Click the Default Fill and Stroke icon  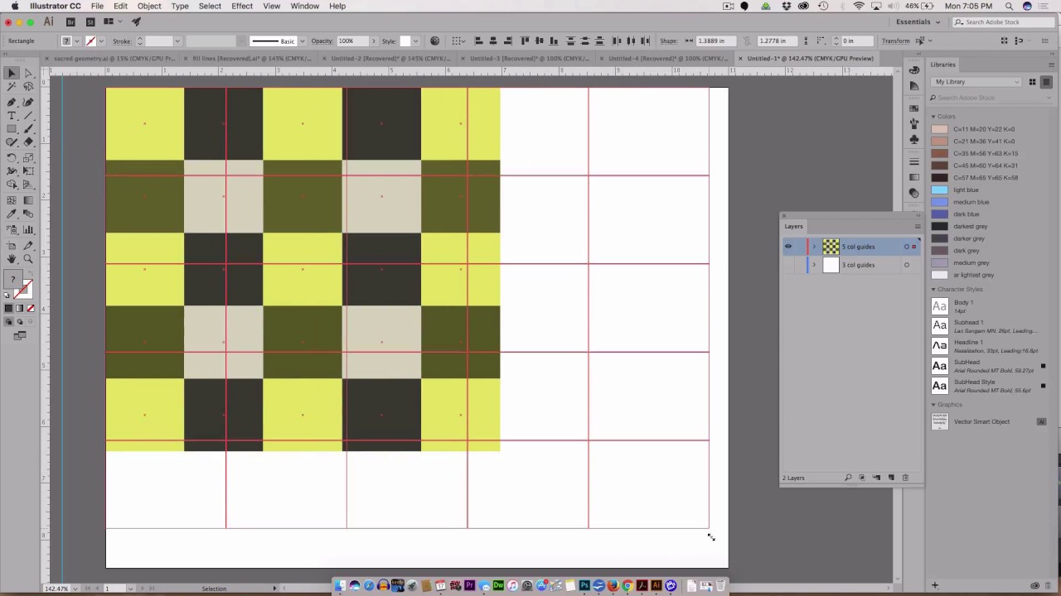click(7, 296)
